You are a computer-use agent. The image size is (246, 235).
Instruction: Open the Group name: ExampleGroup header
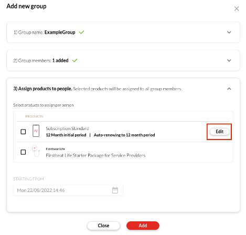point(123,33)
